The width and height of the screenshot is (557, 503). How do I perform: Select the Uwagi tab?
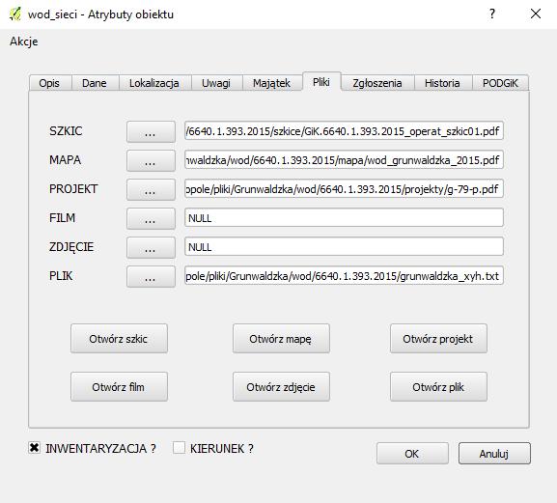pos(216,83)
